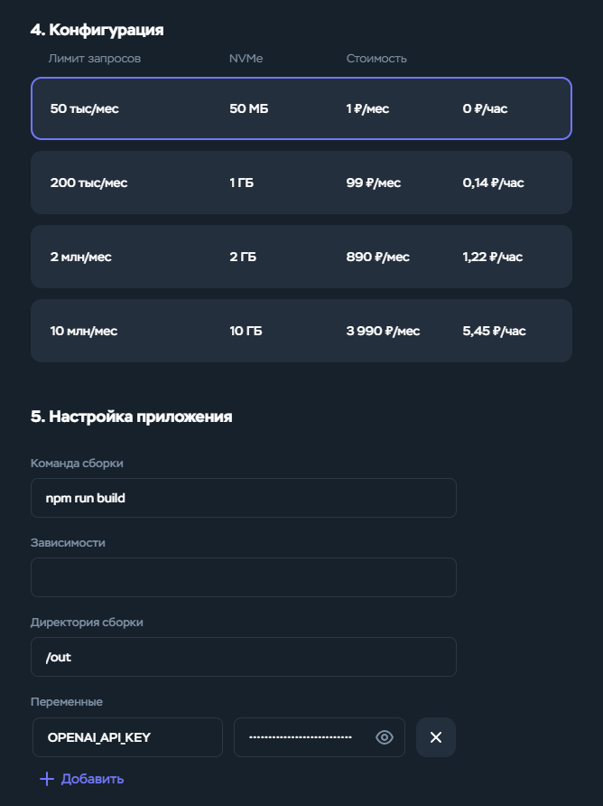Choose the 200 тыс/мес configuration plan
Image resolution: width=603 pixels, height=806 pixels.
[x=301, y=183]
